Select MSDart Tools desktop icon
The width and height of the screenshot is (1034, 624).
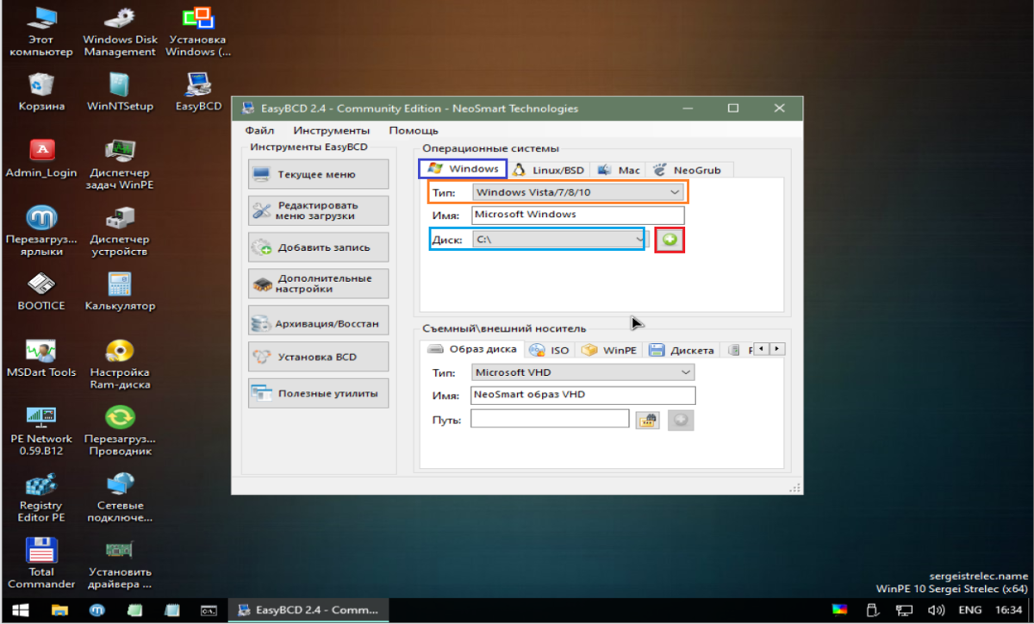pos(41,358)
